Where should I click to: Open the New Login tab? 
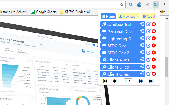point(129,16)
